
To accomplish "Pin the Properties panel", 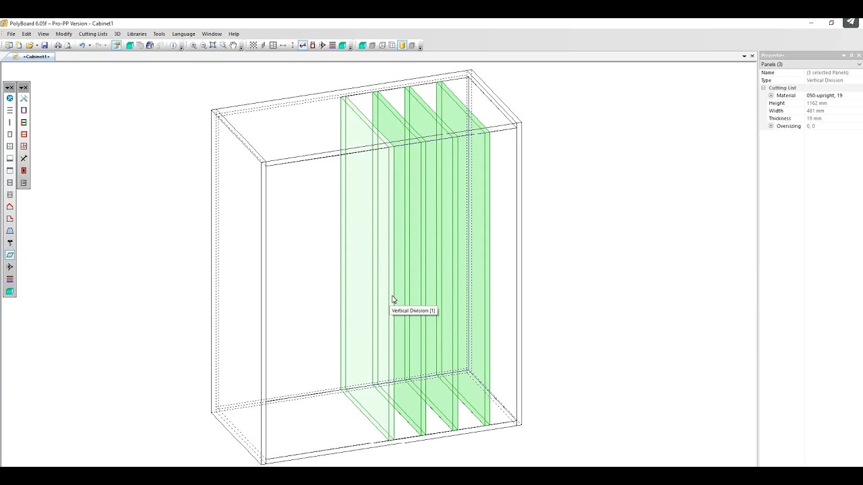I will 851,55.
